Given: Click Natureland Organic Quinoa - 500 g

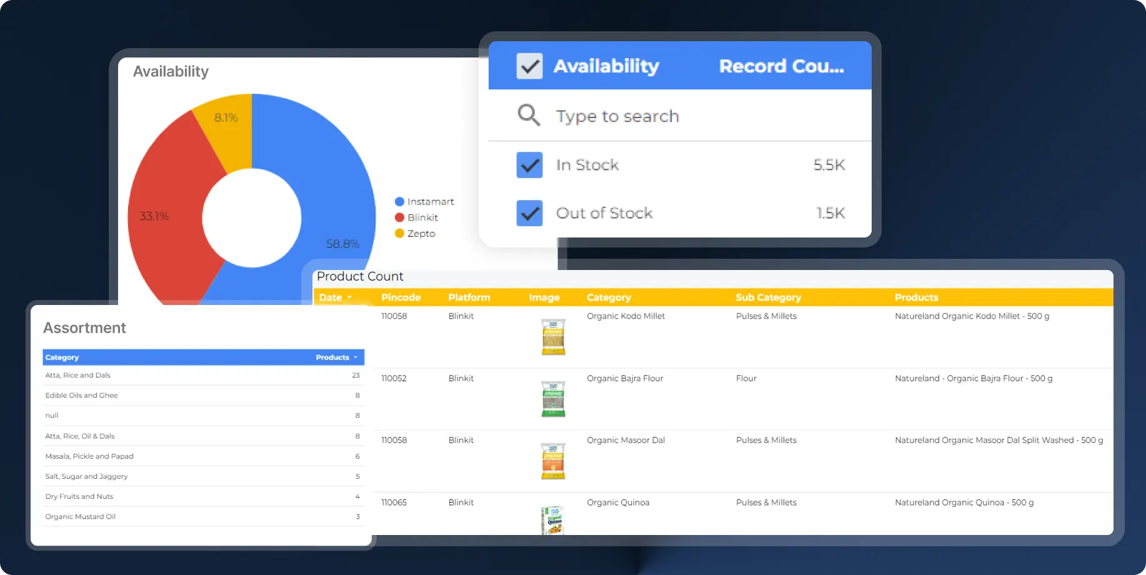Looking at the screenshot, I should [964, 502].
